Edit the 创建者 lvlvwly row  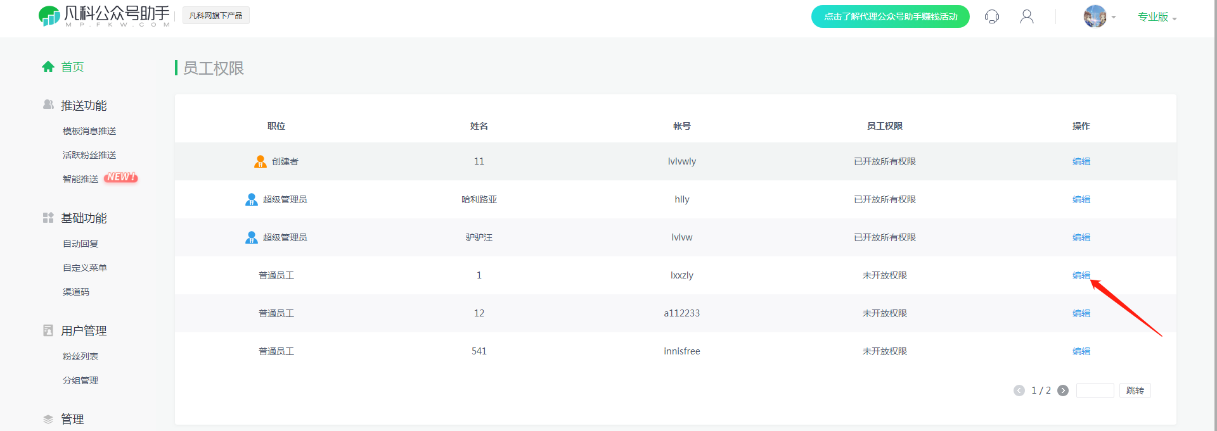[1081, 161]
